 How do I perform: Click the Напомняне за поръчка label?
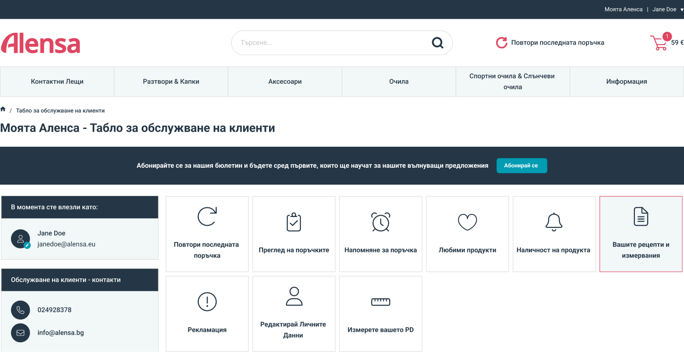coord(381,250)
